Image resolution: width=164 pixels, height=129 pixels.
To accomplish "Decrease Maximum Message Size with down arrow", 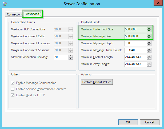I will (149, 38).
